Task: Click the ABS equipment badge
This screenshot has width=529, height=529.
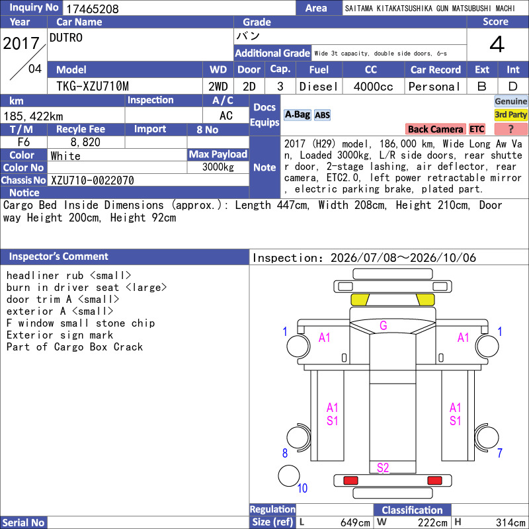Action: (x=322, y=115)
